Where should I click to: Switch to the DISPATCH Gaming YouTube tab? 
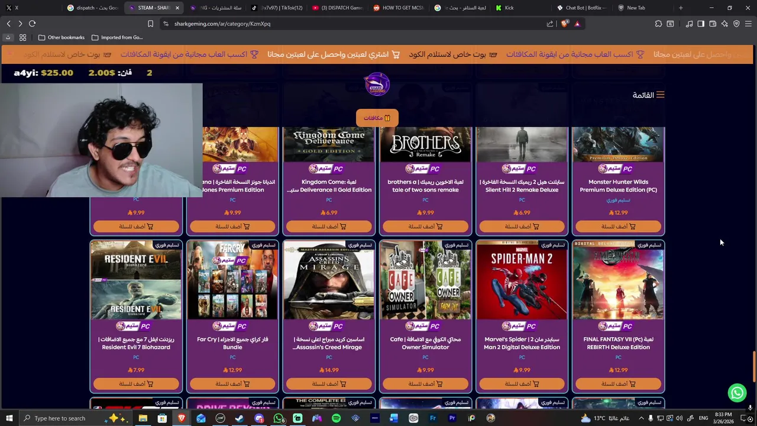pyautogui.click(x=338, y=8)
